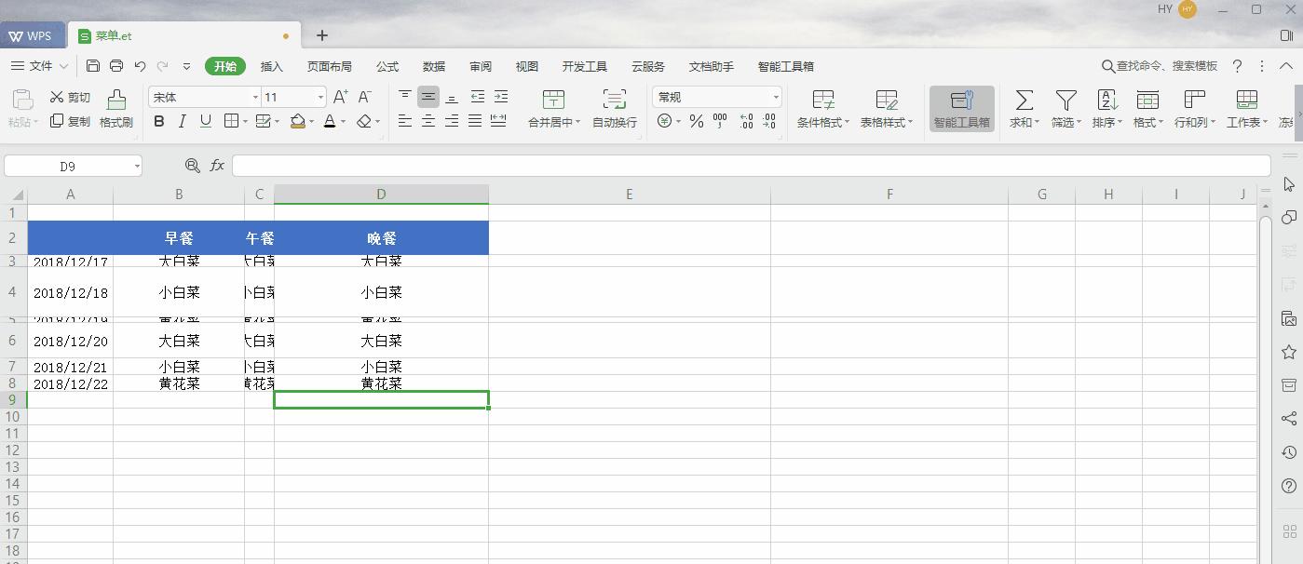This screenshot has height=564, width=1303.
Task: Enable Wrap Text (自动换行)
Action: (x=613, y=107)
